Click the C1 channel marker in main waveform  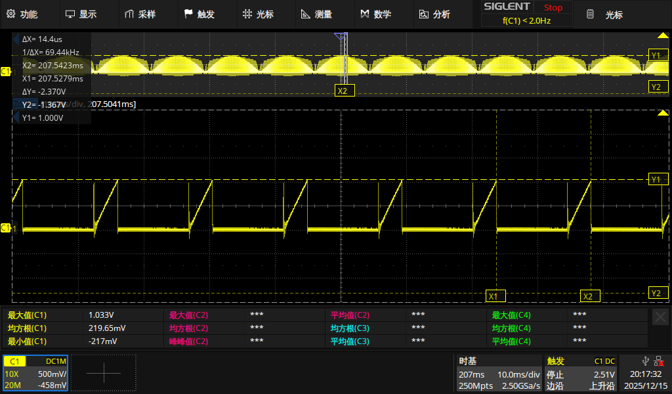coord(5,228)
